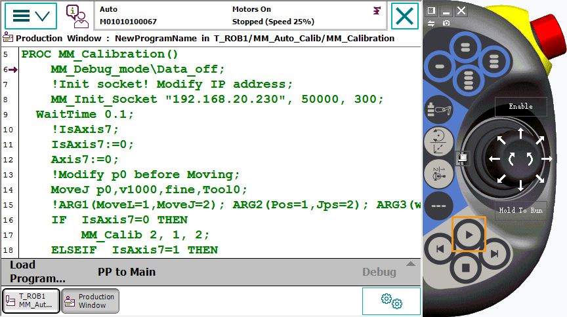Viewport: 567px width, 317px height.
Task: Switch to Production Window tab
Action: click(90, 301)
